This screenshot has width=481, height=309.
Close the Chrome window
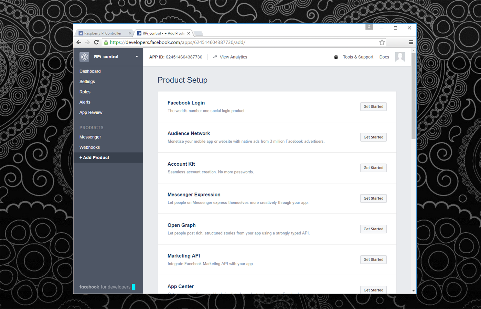(x=409, y=28)
